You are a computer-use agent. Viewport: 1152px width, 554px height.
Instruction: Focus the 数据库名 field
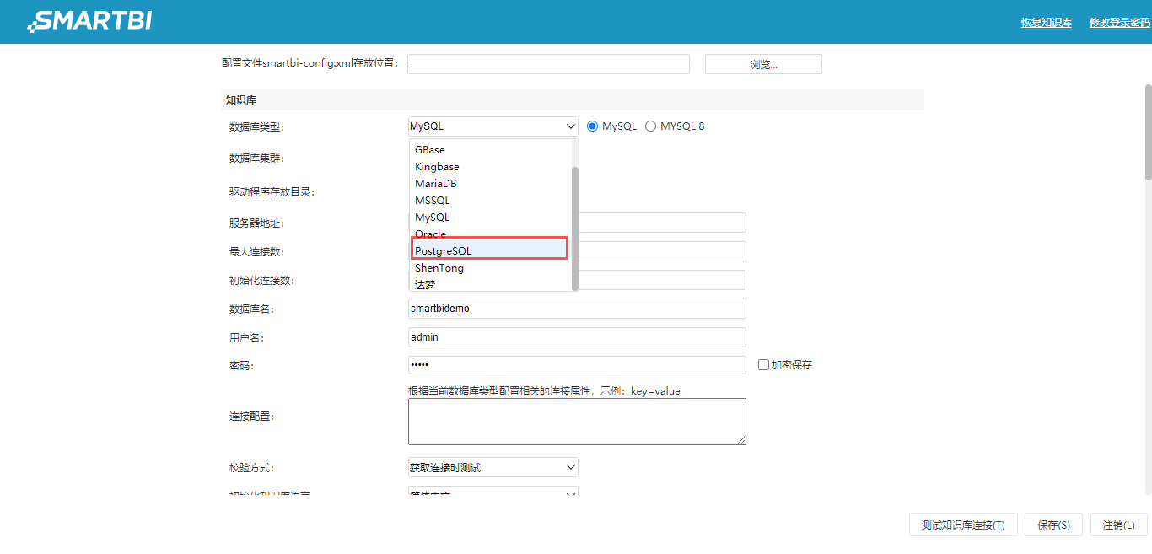577,309
